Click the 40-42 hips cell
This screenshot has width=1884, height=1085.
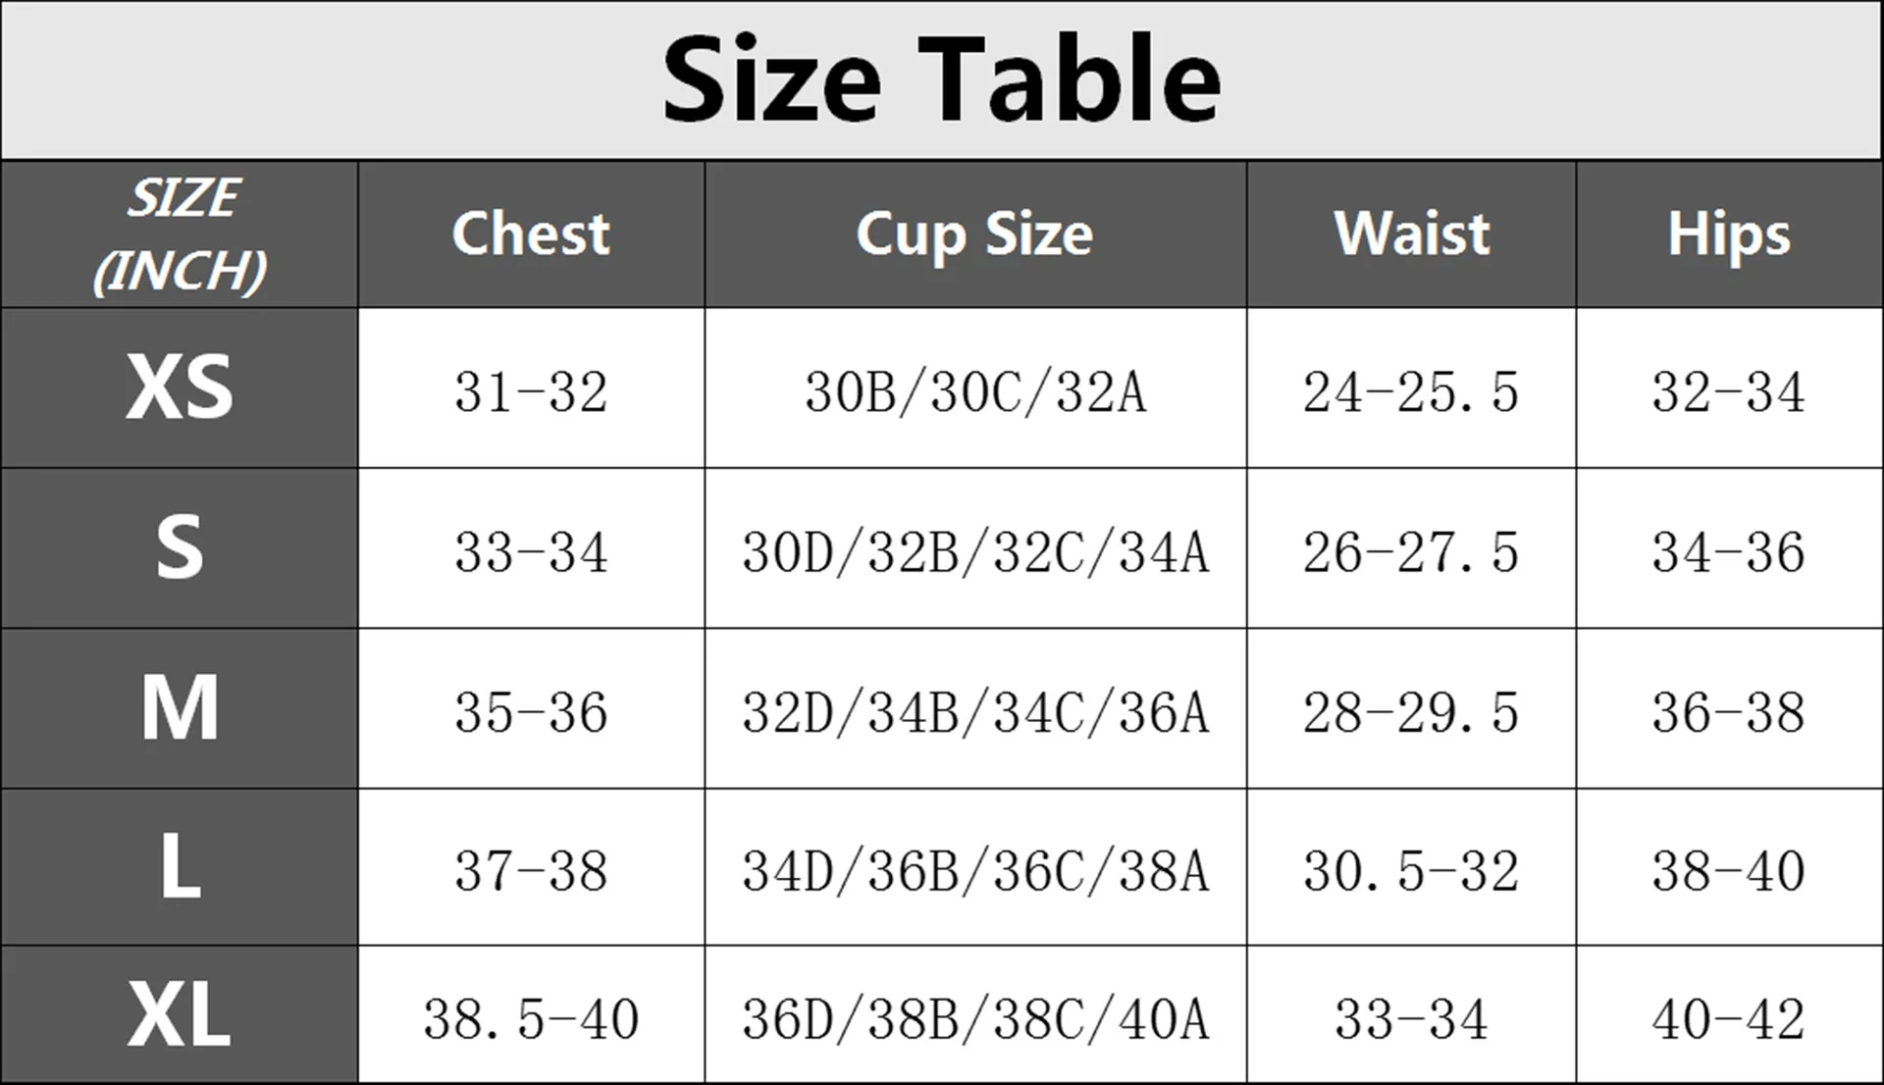click(x=1729, y=1018)
